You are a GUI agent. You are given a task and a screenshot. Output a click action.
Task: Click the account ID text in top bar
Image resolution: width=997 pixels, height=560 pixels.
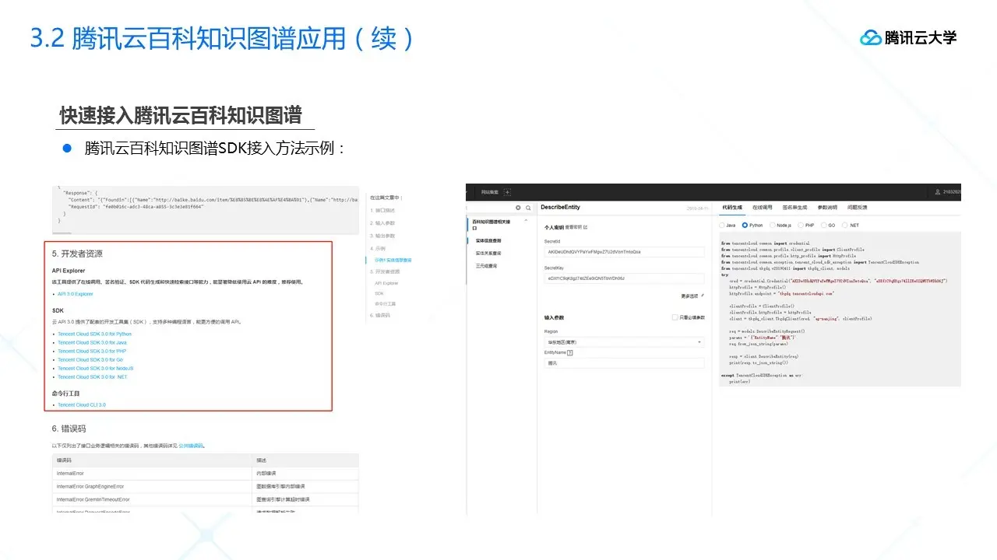(x=950, y=192)
